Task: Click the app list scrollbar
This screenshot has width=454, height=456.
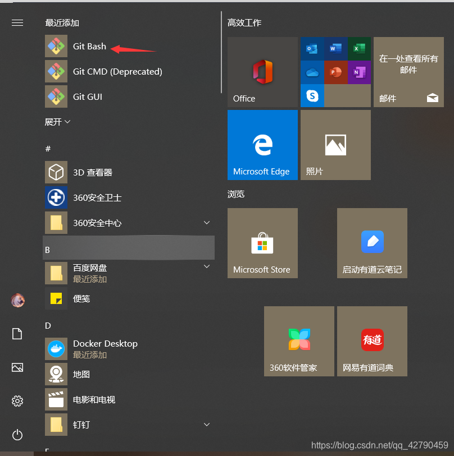Action: tap(221, 52)
